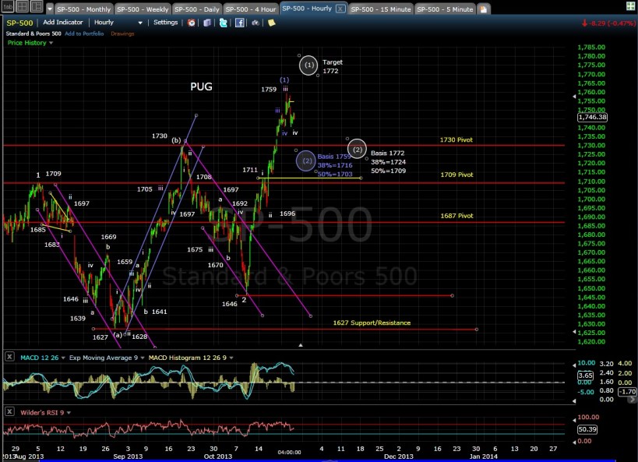
Task: Click the white circled (1) marker
Action: pos(308,65)
